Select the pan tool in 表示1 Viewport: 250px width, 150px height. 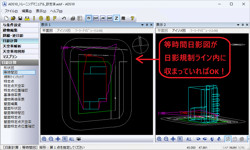click(x=58, y=139)
